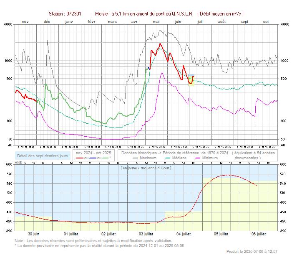Click the '05 juillet' date label
This screenshot has height=255, width=292.
click(x=221, y=234)
